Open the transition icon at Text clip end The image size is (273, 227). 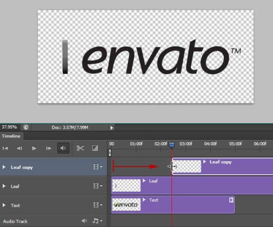[231, 200]
